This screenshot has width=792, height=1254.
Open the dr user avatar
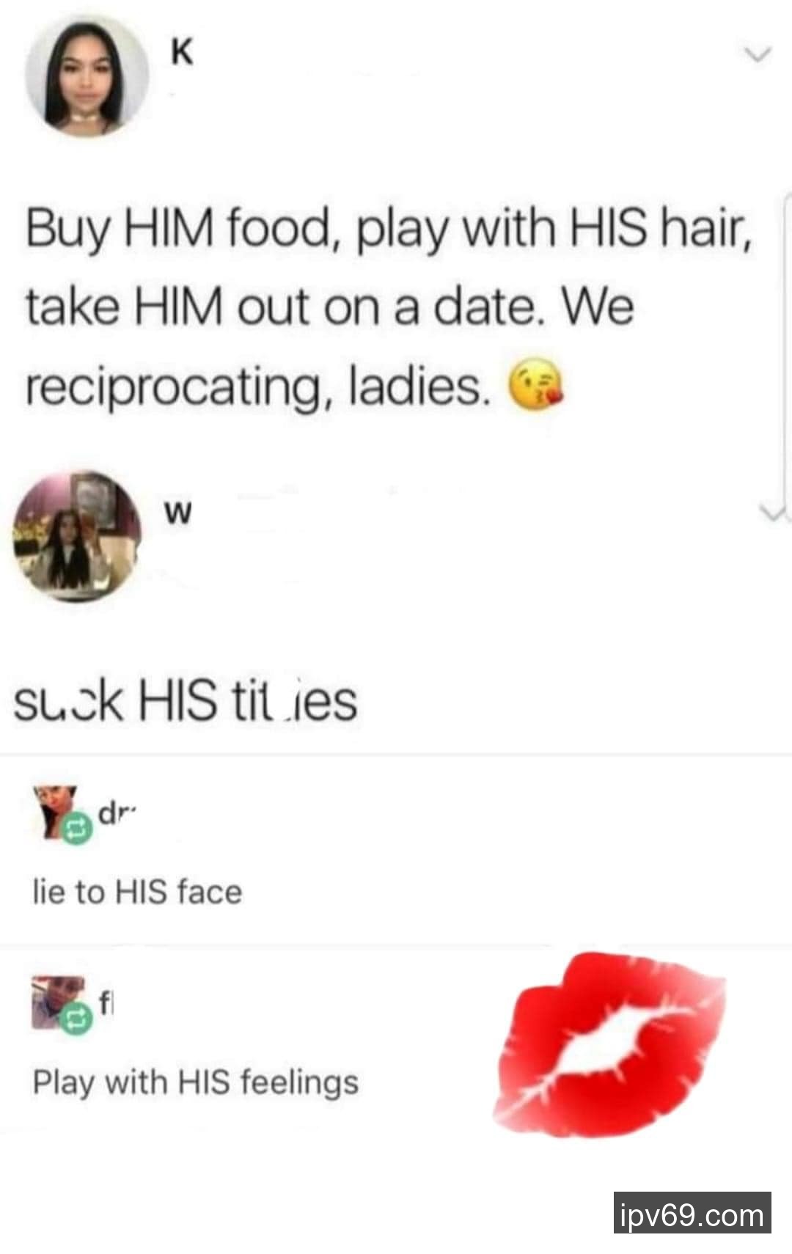point(56,812)
